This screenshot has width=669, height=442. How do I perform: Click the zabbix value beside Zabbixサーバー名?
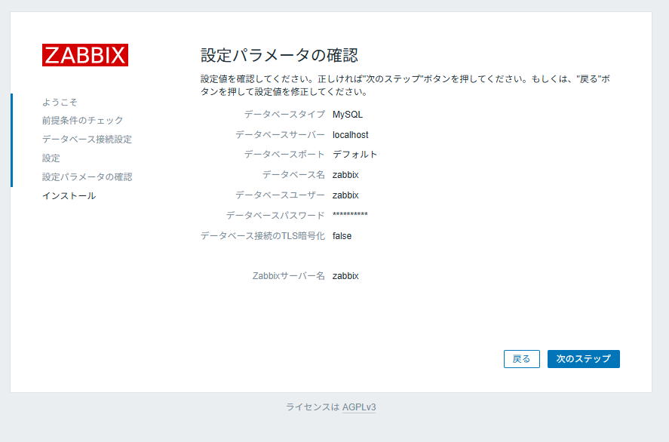[345, 276]
